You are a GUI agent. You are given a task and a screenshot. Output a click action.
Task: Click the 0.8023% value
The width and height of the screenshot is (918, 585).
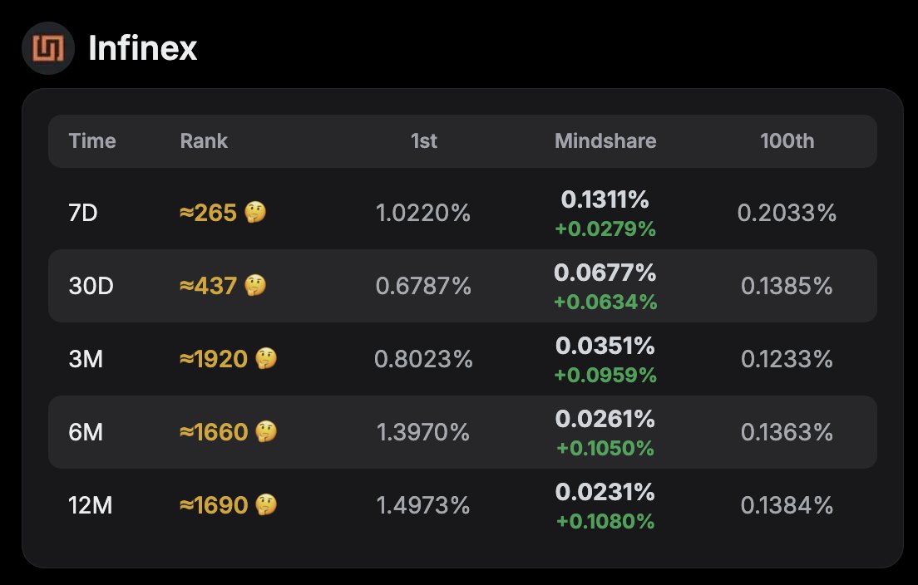tap(423, 359)
